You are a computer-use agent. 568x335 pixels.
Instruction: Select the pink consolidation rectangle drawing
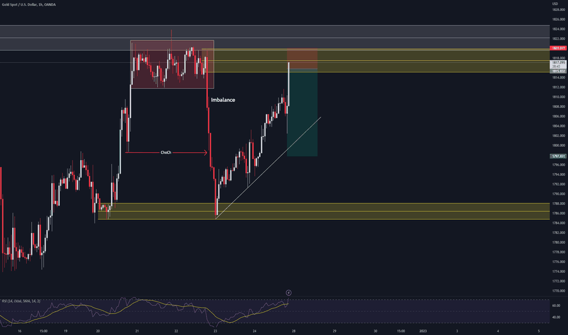[172, 65]
